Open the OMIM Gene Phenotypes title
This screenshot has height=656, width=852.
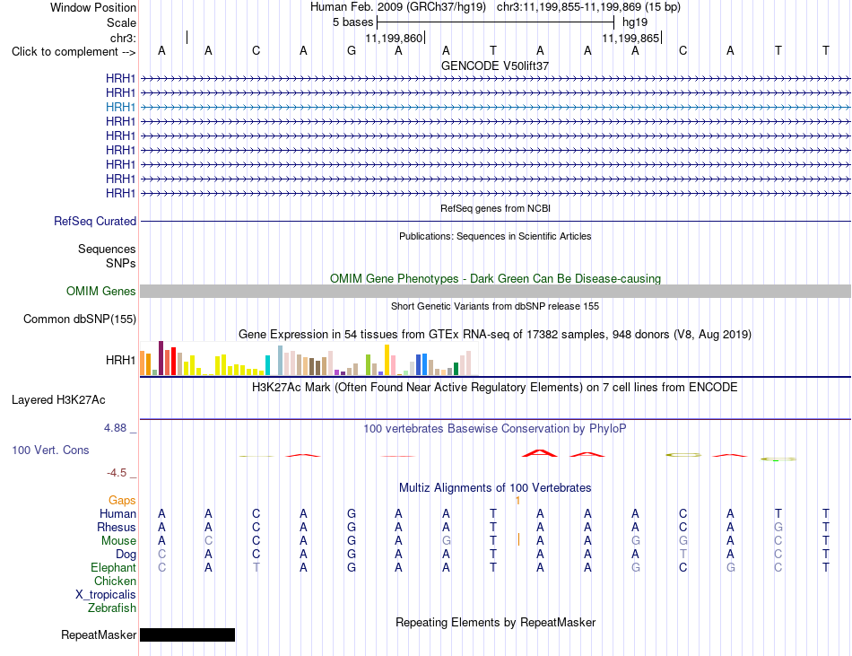click(495, 279)
